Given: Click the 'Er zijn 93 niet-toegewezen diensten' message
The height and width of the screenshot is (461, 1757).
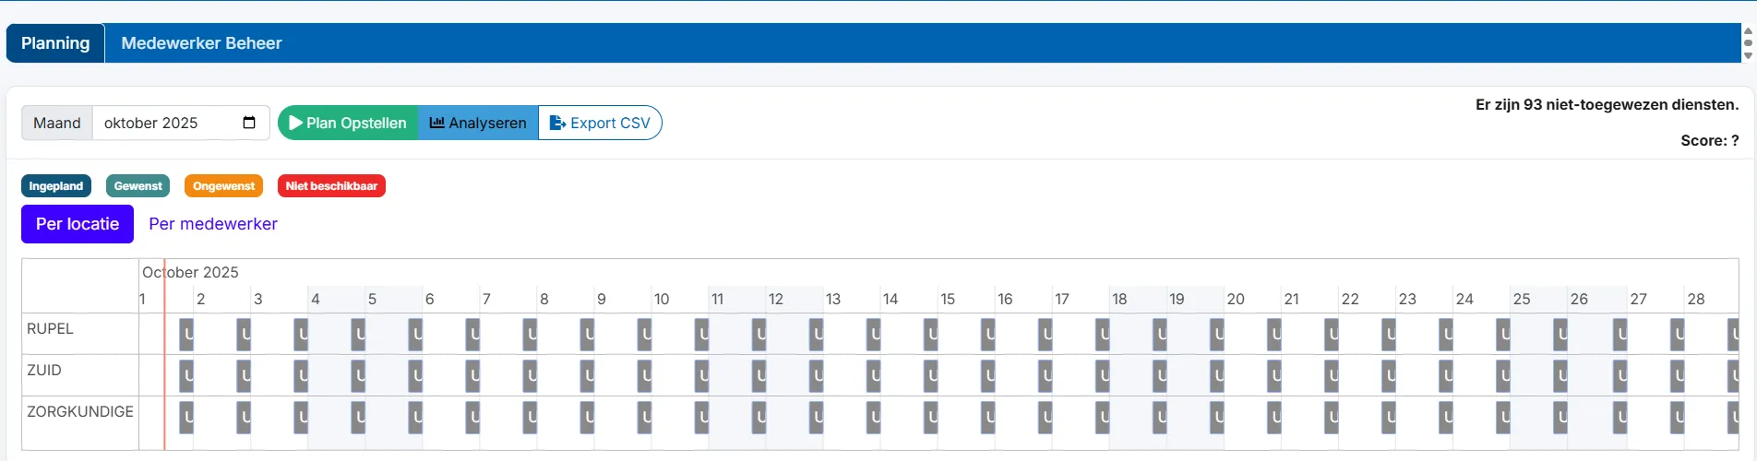Looking at the screenshot, I should point(1607,104).
